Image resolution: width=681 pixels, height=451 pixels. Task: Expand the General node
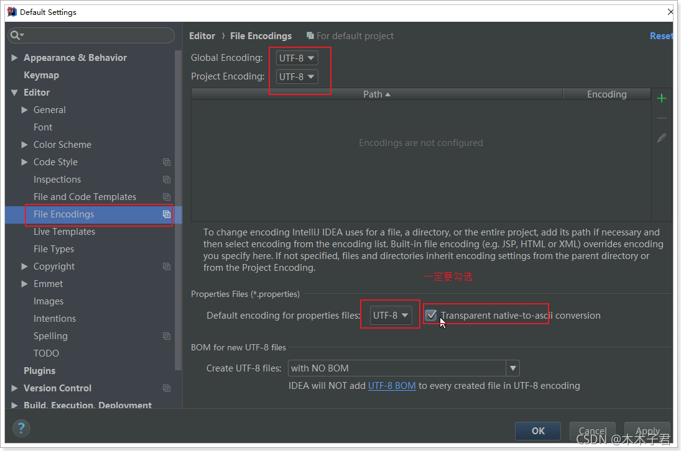point(25,110)
